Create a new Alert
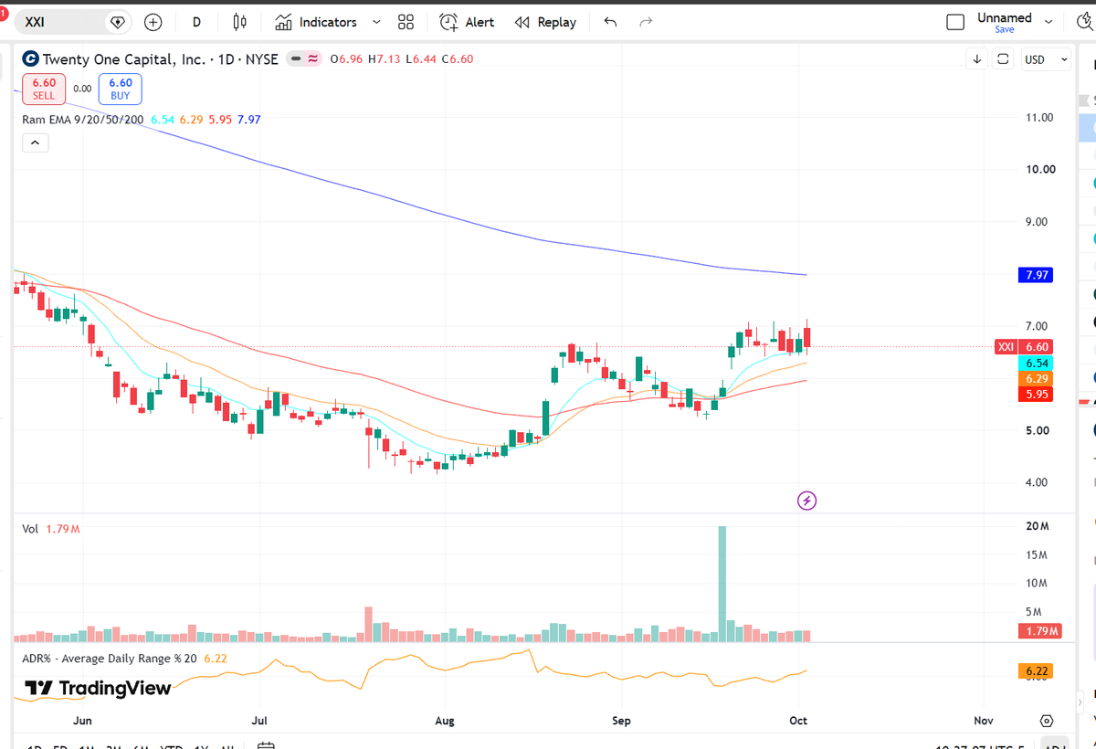 tap(467, 22)
